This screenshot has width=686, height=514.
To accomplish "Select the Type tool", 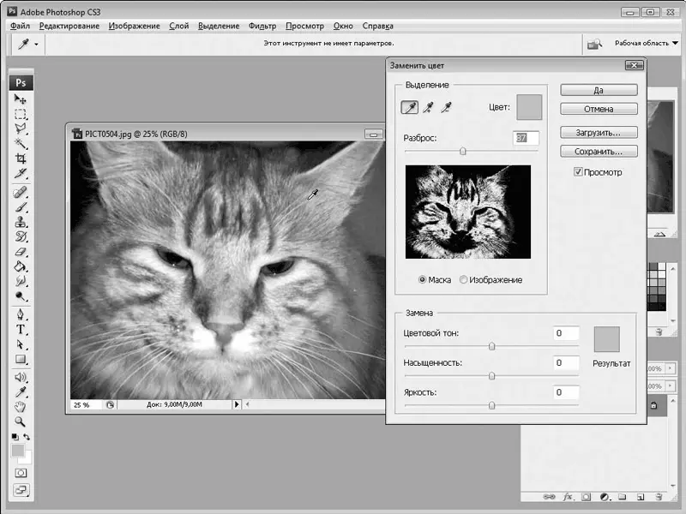I will click(x=20, y=329).
